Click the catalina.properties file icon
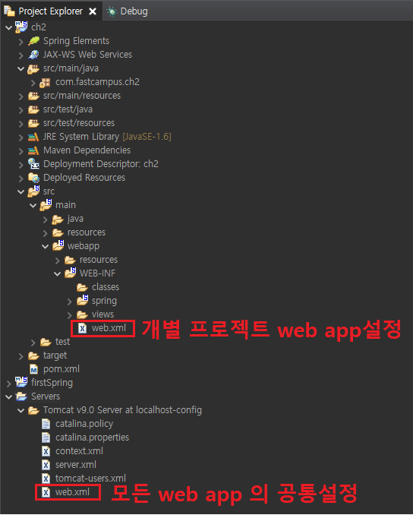 [x=46, y=438]
